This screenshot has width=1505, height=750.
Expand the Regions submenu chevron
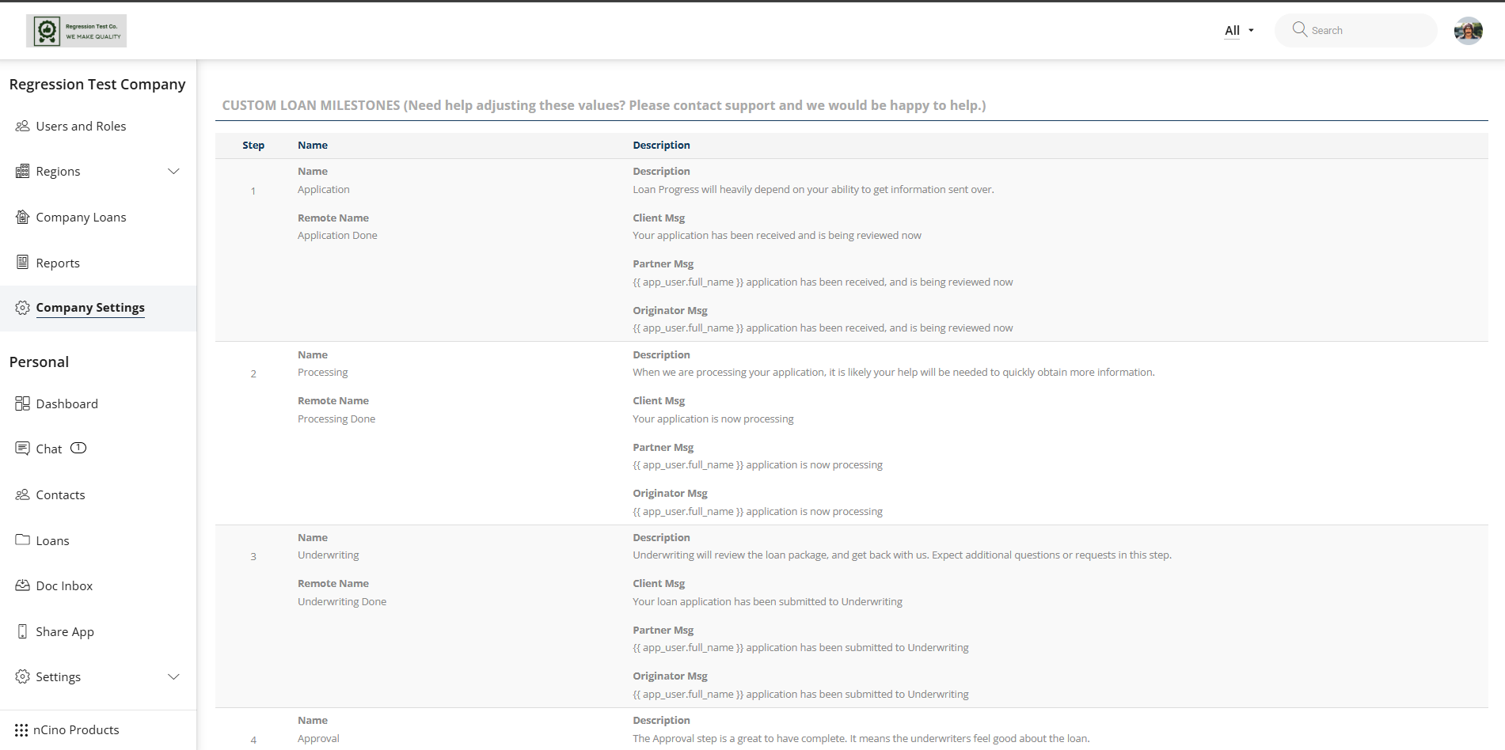click(x=174, y=171)
